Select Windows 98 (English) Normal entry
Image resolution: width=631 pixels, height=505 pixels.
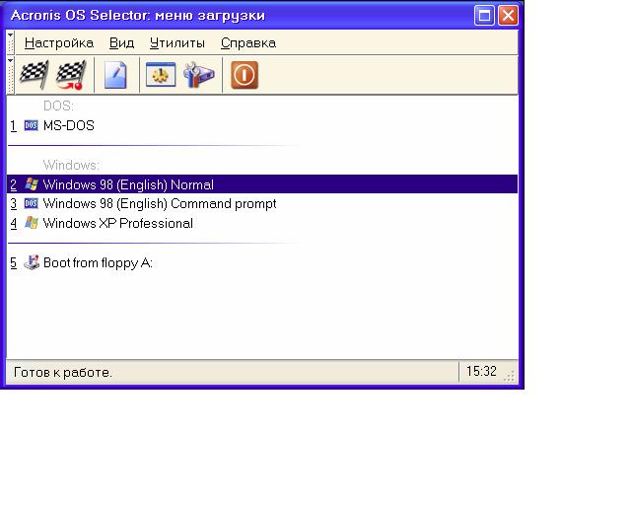262,184
